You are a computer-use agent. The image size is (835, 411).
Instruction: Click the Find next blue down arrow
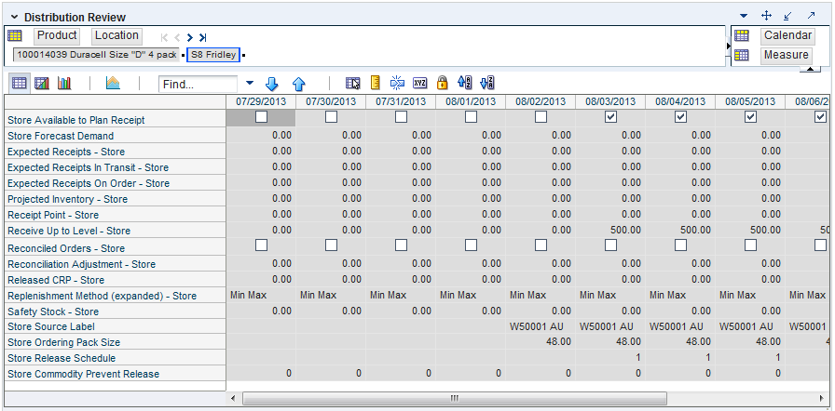point(272,84)
